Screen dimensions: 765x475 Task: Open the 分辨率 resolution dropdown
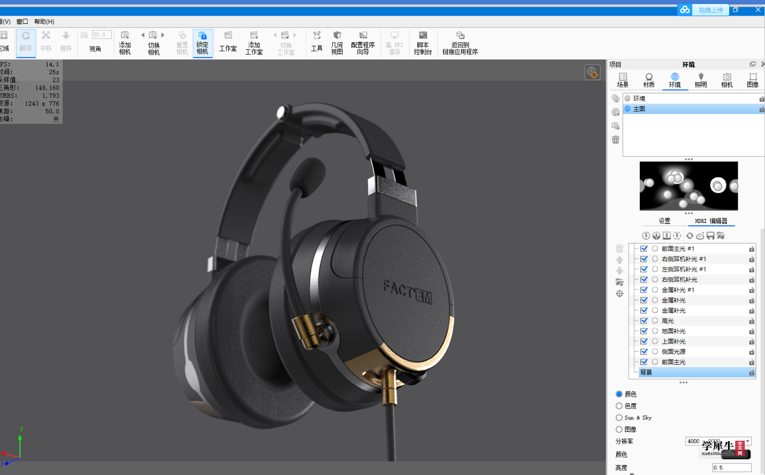coord(719,441)
